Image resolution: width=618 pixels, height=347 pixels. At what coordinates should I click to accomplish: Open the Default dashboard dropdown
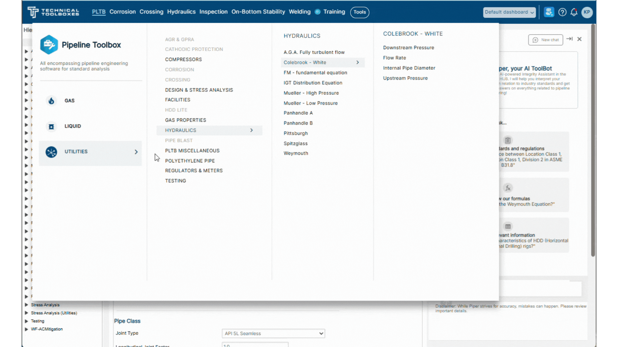click(509, 12)
